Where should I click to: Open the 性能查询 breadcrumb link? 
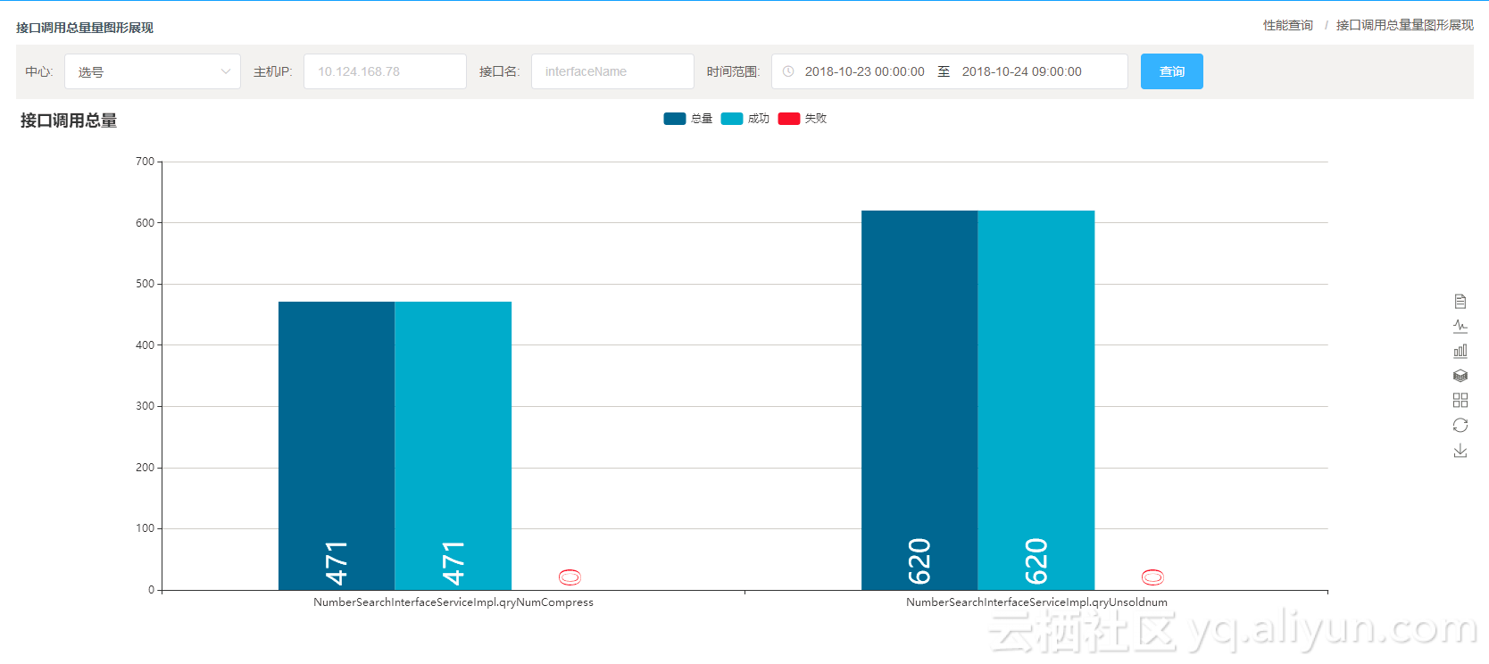pos(1287,25)
